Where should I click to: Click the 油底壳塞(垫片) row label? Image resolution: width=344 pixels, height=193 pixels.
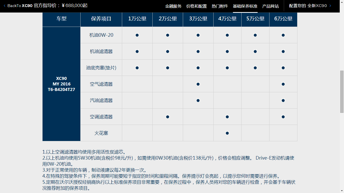(x=101, y=68)
